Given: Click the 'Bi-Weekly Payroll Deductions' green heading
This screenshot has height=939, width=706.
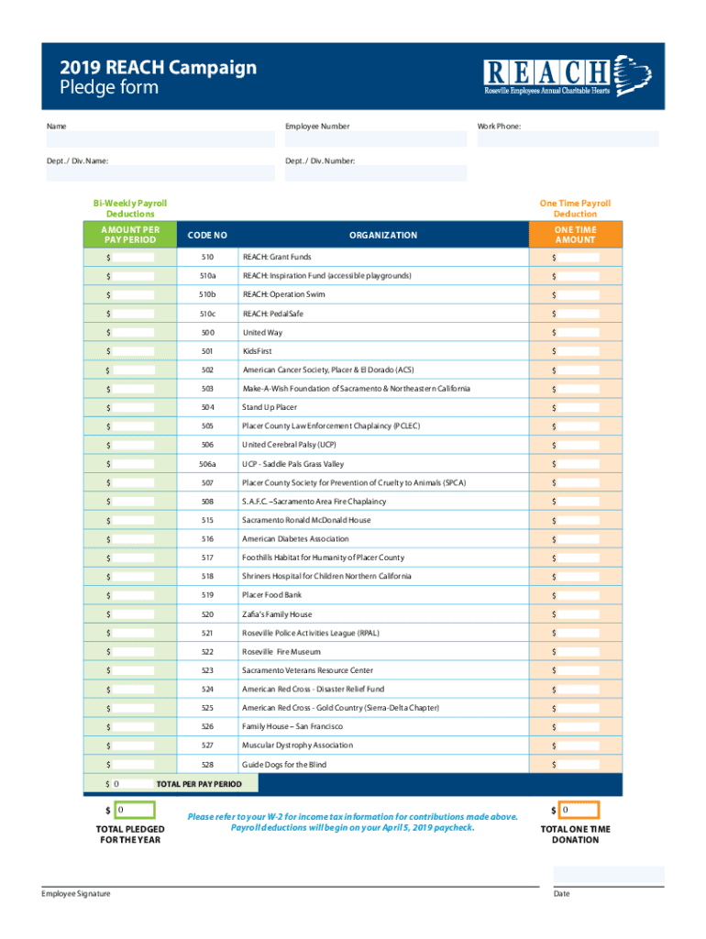Looking at the screenshot, I should tap(130, 208).
